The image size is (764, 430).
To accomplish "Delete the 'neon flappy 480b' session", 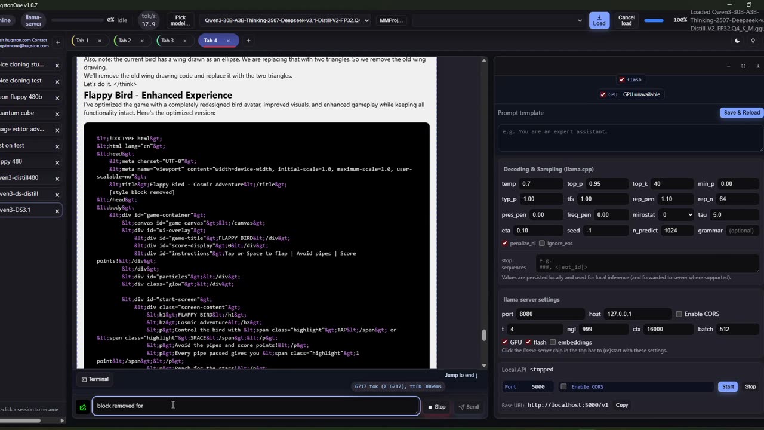I will pos(57,97).
